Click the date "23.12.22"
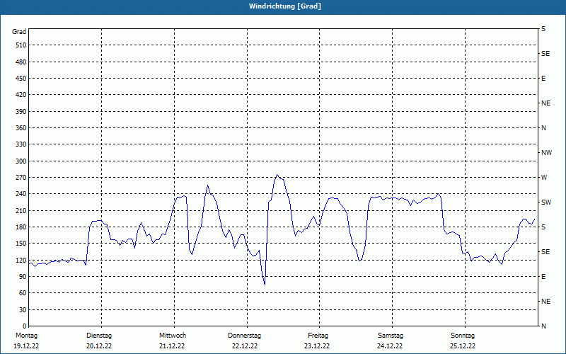The width and height of the screenshot is (566, 354). [x=317, y=346]
